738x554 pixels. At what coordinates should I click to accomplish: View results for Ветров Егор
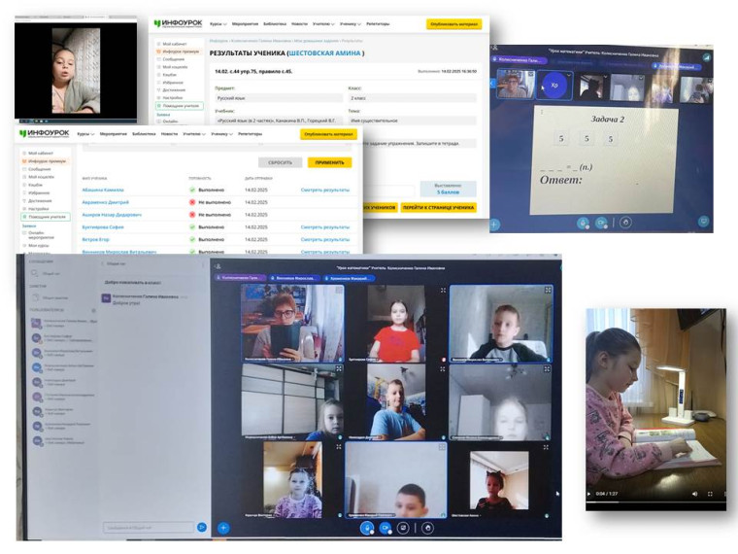325,239
